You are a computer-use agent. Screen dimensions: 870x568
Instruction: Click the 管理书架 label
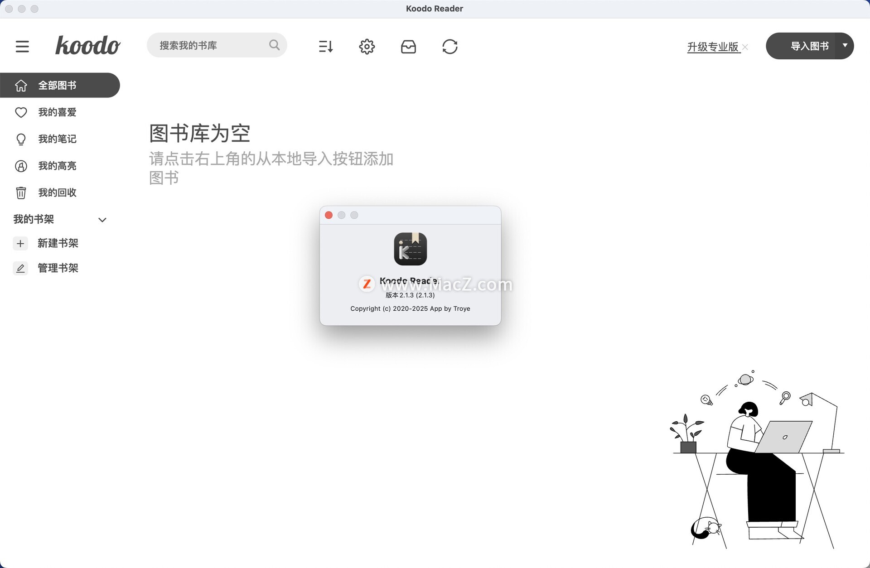coord(58,268)
